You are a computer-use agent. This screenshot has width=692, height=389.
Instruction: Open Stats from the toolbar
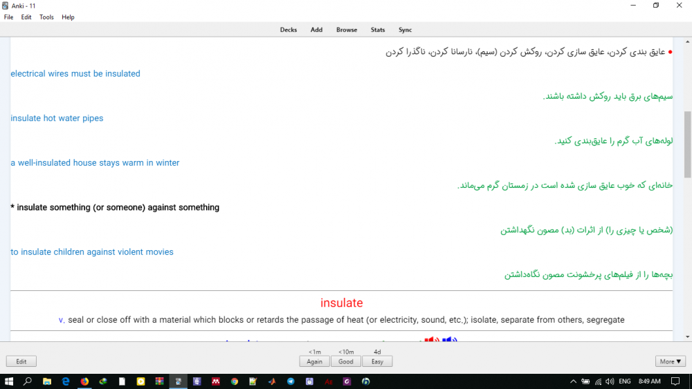pos(377,30)
